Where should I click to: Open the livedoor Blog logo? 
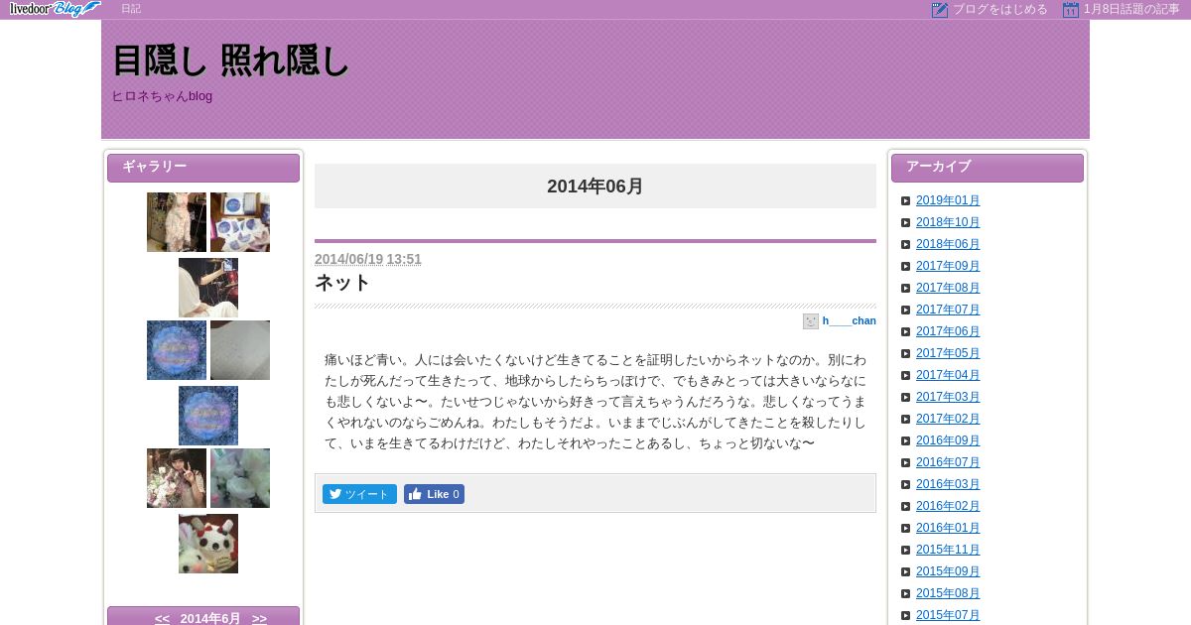[x=55, y=9]
